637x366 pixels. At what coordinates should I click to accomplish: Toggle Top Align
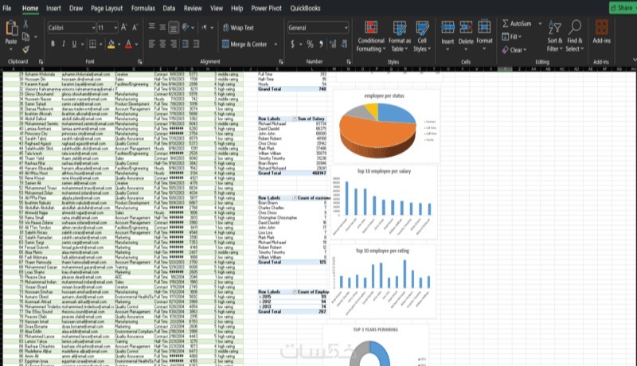151,27
